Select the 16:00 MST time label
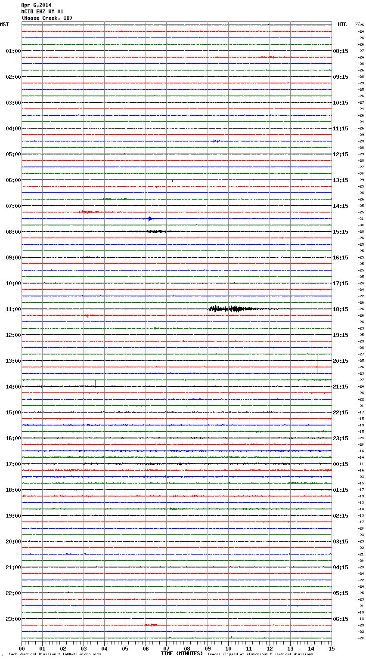The width and height of the screenshot is (366, 660). pos(13,438)
